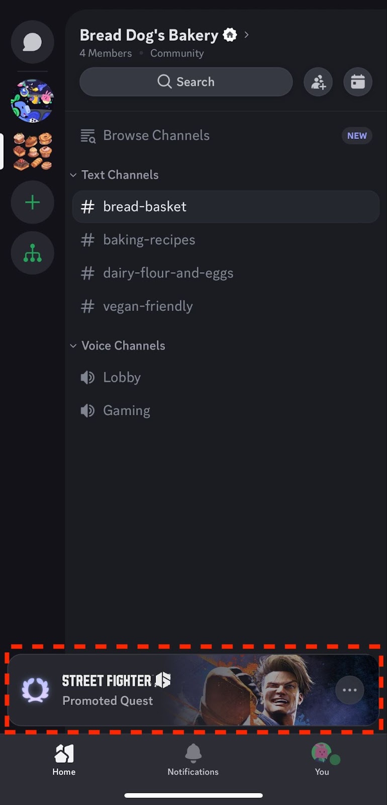
Task: Select the Bread Dog's Bakery server icon
Action: click(32, 151)
